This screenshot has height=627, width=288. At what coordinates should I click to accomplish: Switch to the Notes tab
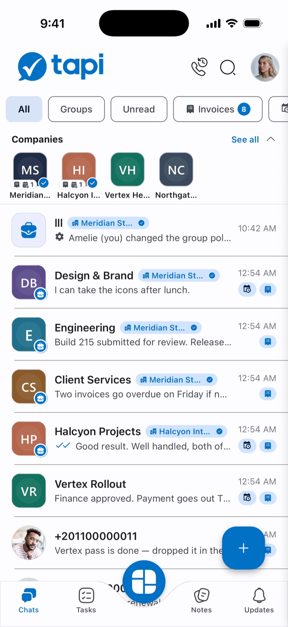coord(201,600)
